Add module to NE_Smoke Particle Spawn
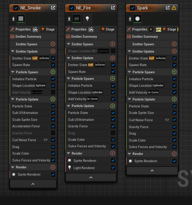The height and width of the screenshot is (205, 192). [x=53, y=72]
